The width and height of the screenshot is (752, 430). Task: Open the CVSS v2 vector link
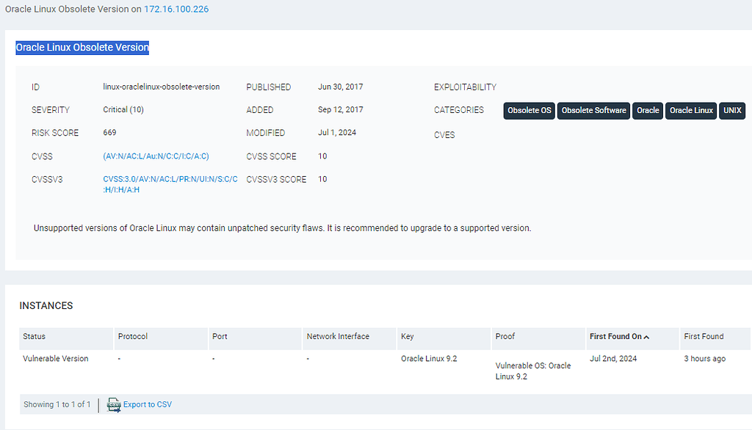click(x=156, y=156)
